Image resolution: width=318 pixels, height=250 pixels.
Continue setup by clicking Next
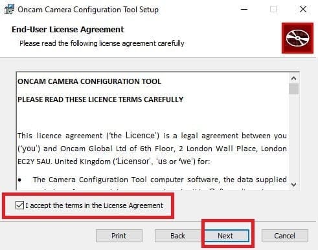(225, 236)
